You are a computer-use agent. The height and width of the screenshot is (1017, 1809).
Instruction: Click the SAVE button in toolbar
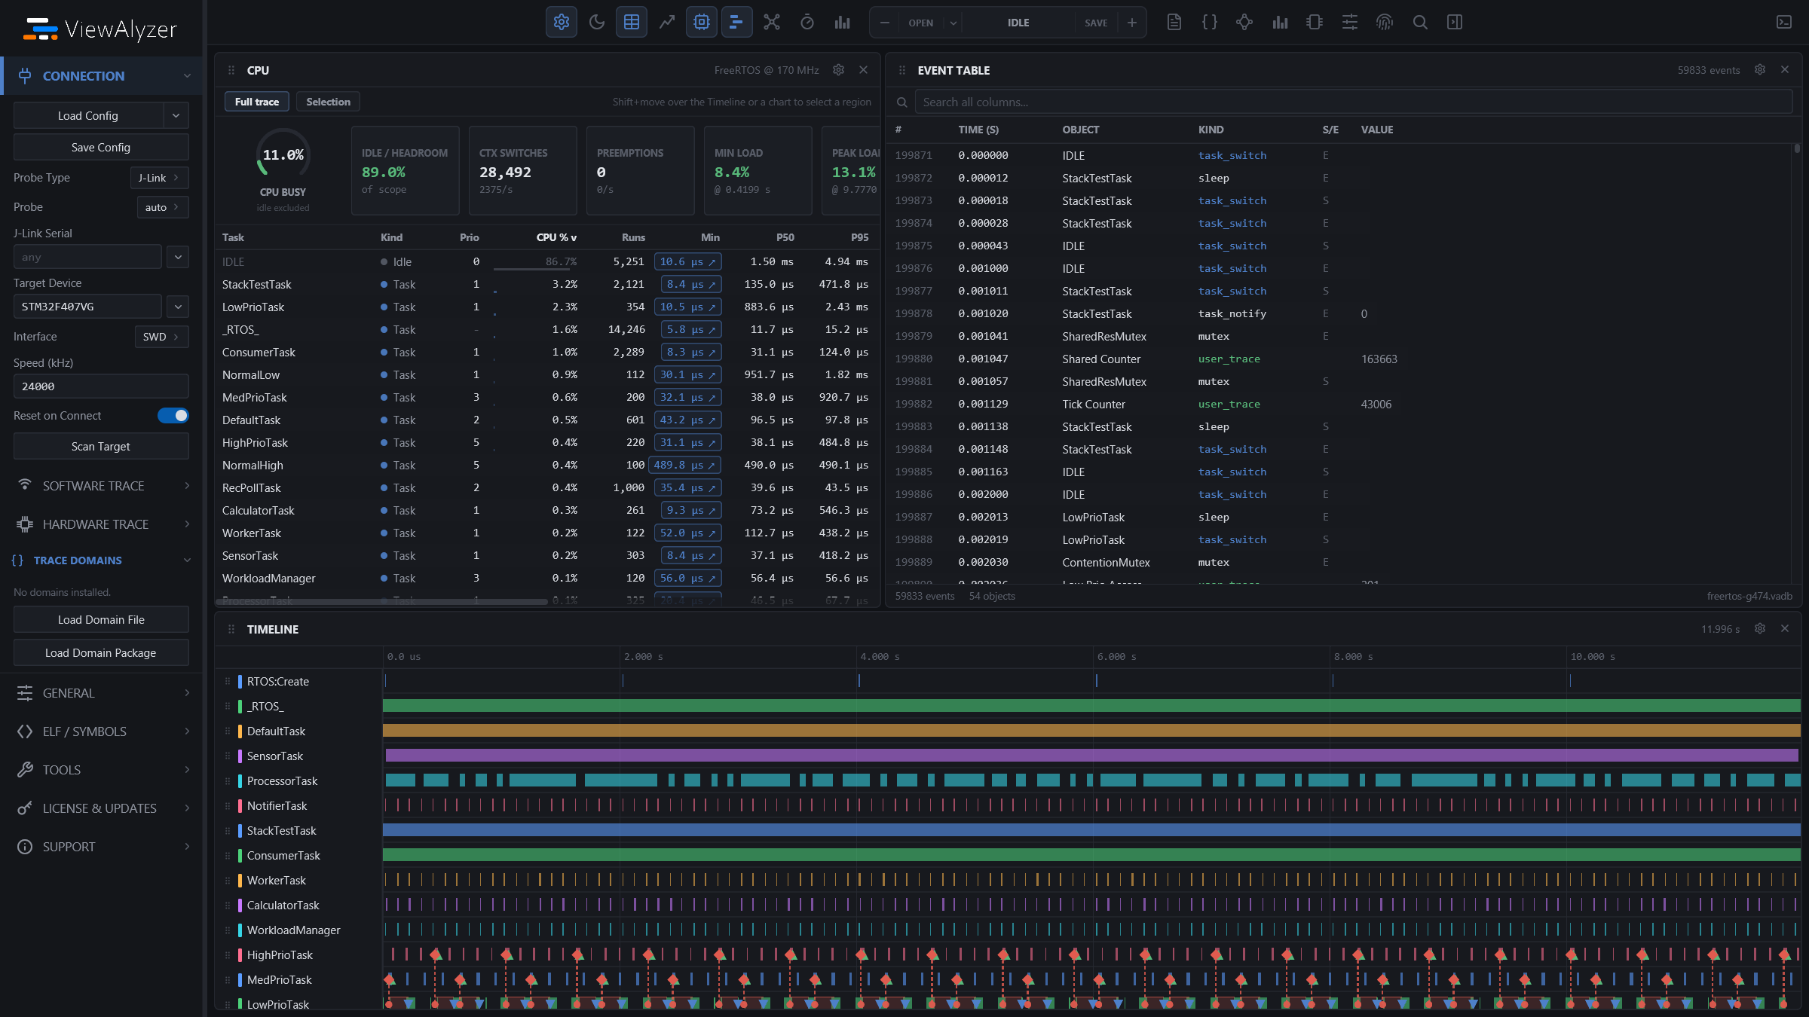[1096, 23]
